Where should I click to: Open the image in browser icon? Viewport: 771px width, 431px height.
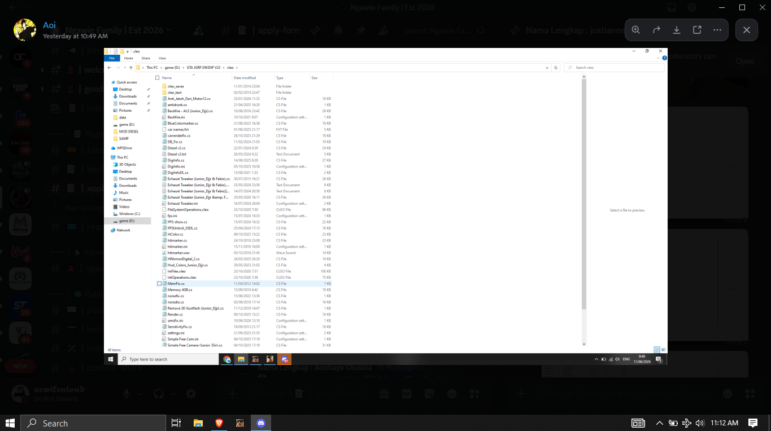[x=697, y=30]
